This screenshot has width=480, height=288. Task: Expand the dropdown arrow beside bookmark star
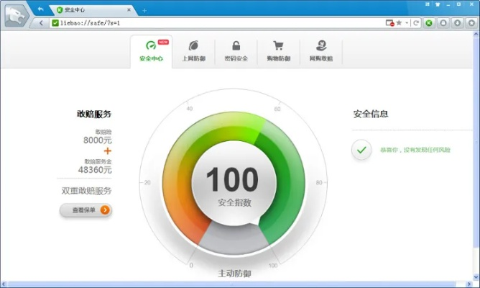407,23
